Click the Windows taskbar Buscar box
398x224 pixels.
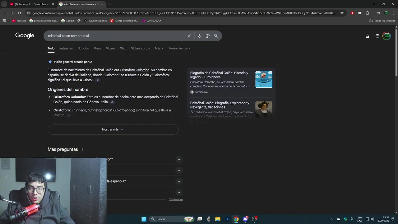click(172, 219)
